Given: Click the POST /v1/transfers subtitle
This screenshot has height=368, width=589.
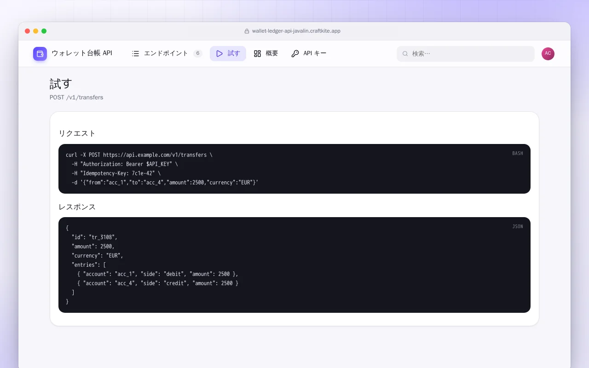Looking at the screenshot, I should click(76, 98).
